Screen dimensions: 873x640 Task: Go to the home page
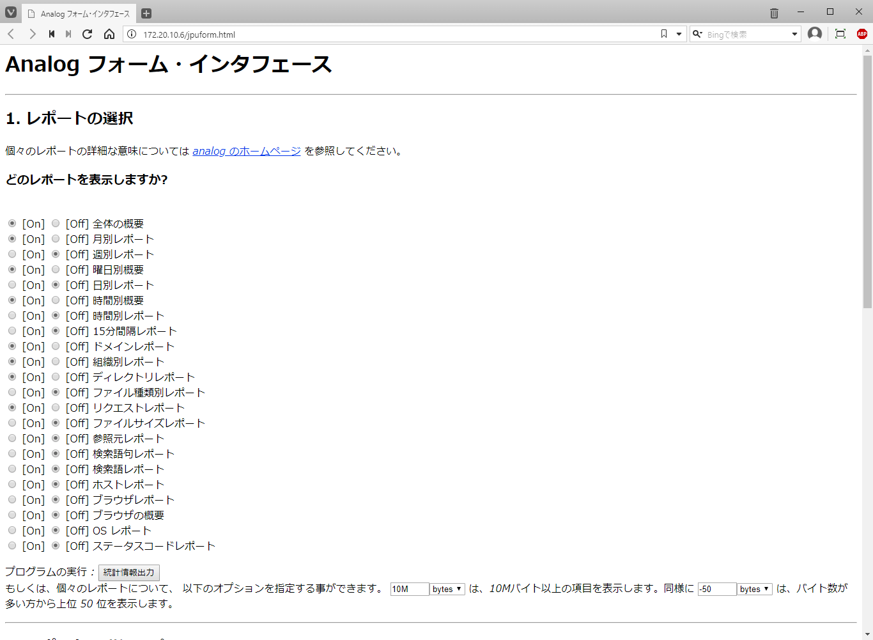[x=109, y=34]
